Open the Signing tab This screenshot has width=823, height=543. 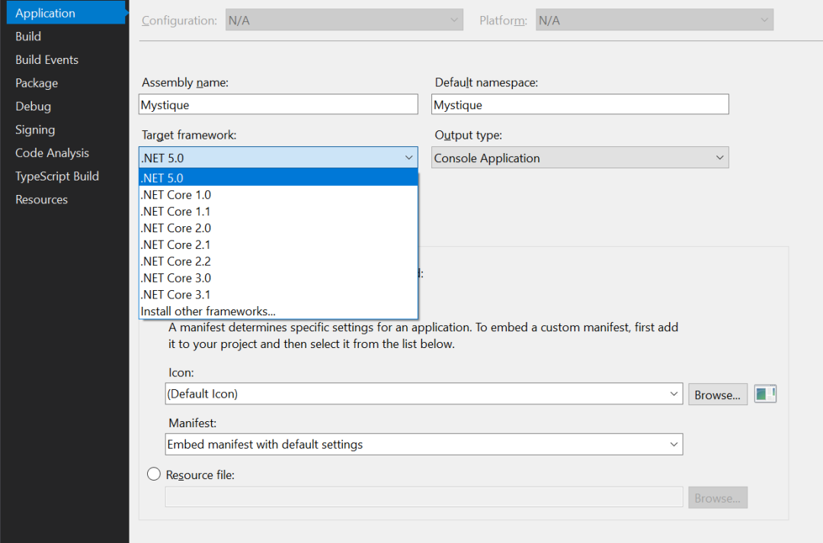click(34, 129)
